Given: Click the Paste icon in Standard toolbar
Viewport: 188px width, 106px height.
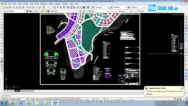Looking at the screenshot, I should tap(33, 7).
